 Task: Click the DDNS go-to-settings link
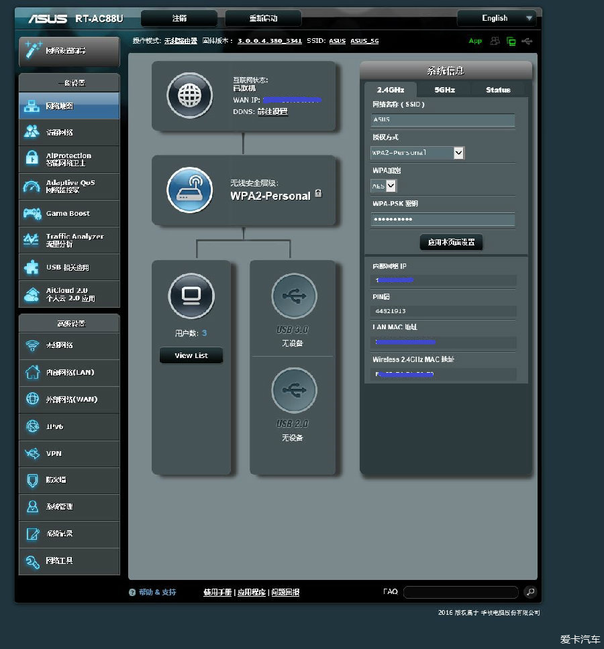272,111
